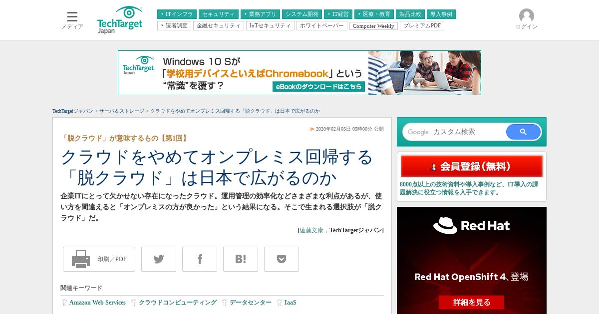Open データセンター keyword link

251,303
